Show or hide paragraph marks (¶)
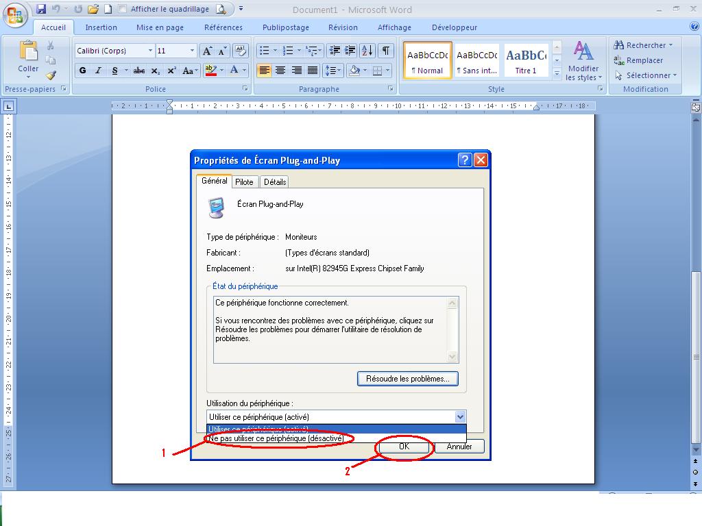Viewport: 702px width, 526px height. pos(385,51)
